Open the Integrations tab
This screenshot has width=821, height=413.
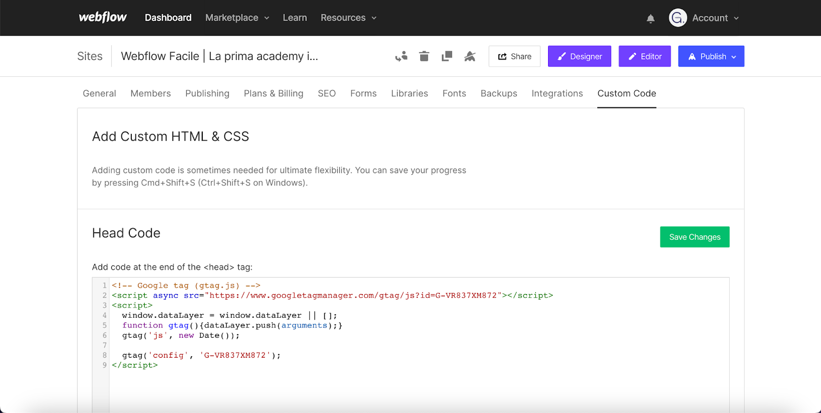[557, 93]
